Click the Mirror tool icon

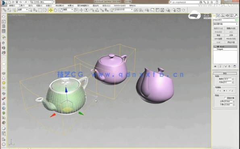[x=136, y=10]
